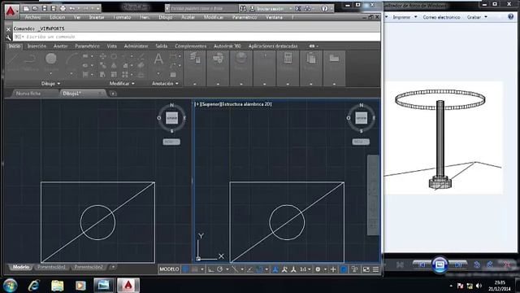Open the Formato menu
Viewport: 520px width, 293px height.
(122, 17)
